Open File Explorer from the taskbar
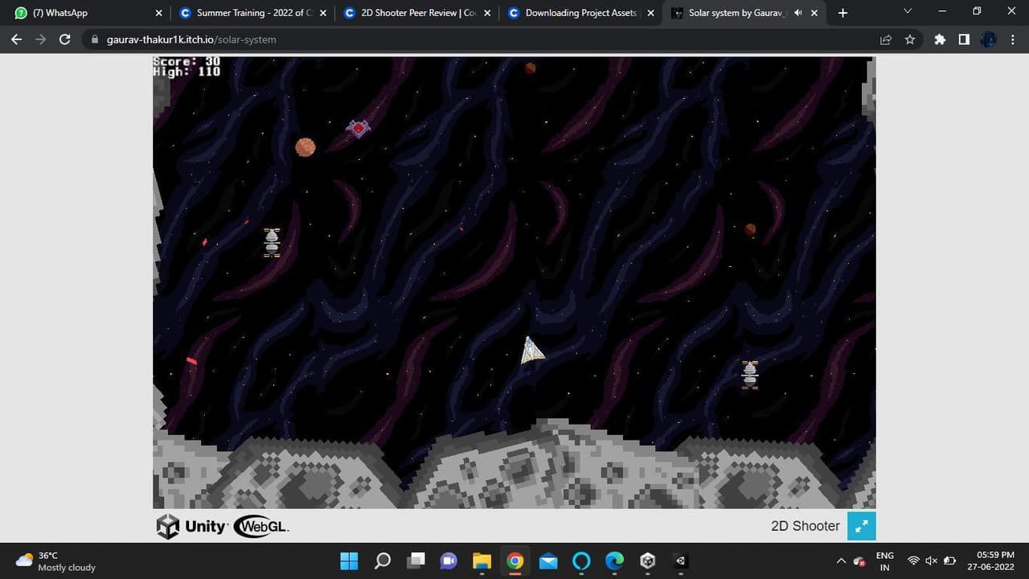Image resolution: width=1029 pixels, height=579 pixels. click(482, 561)
